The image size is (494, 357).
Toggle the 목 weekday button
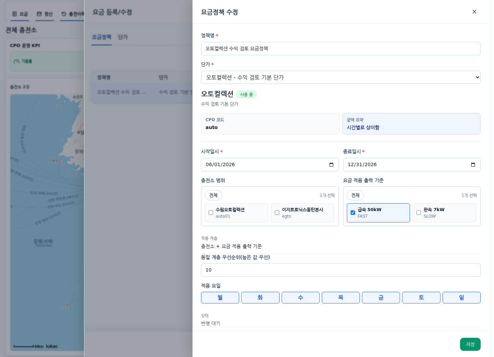(x=341, y=298)
